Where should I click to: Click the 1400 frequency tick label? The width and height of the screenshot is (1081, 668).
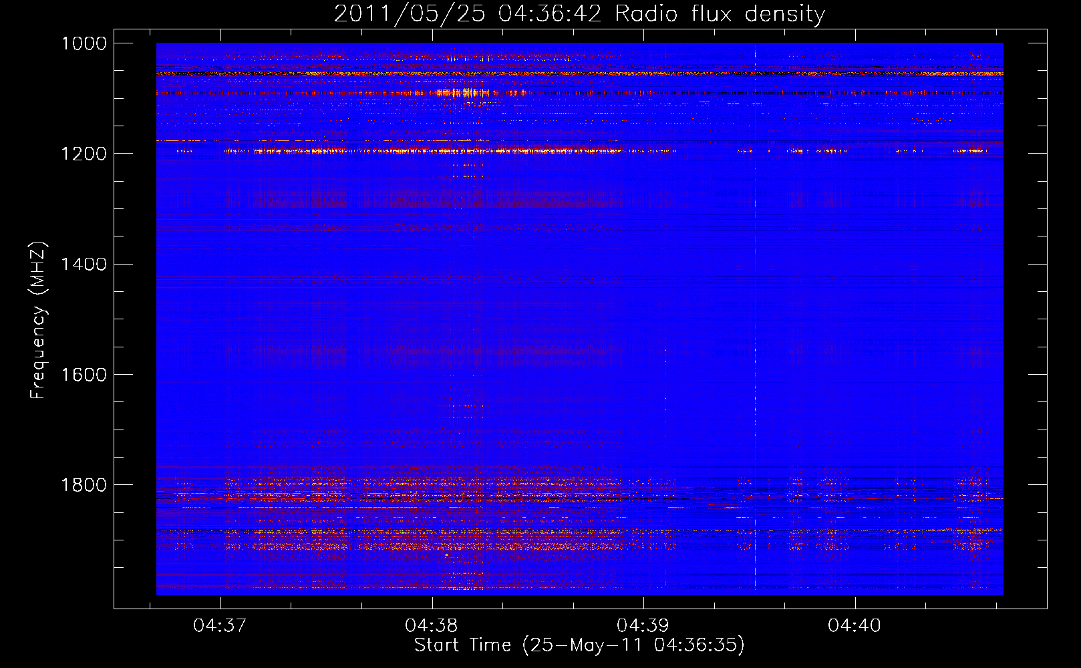click(84, 265)
